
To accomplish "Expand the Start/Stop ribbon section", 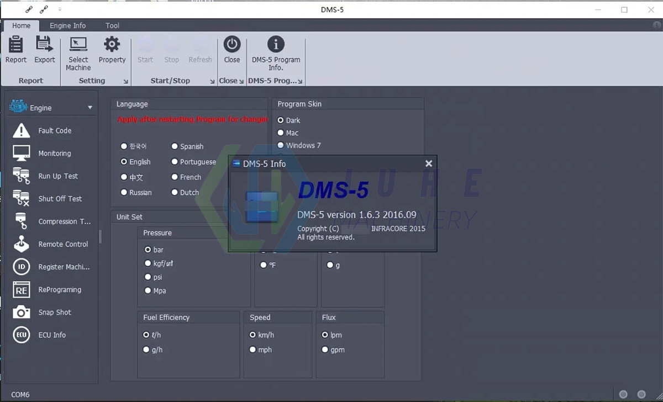I will (x=212, y=81).
